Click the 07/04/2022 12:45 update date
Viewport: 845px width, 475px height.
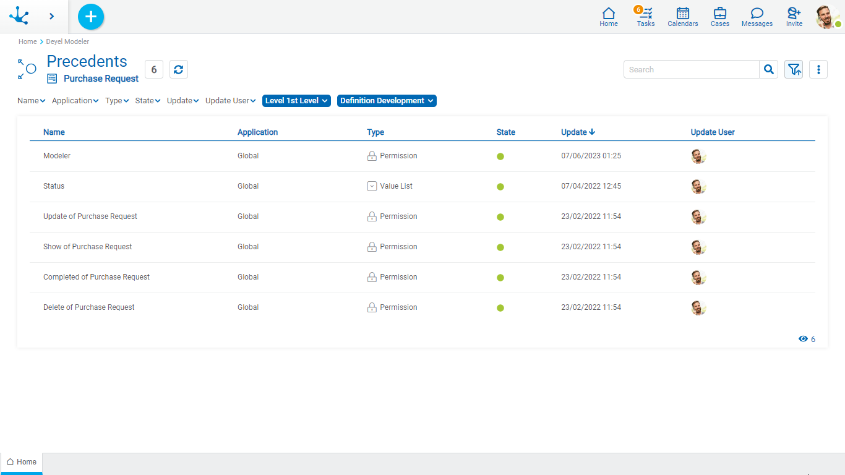(x=591, y=186)
